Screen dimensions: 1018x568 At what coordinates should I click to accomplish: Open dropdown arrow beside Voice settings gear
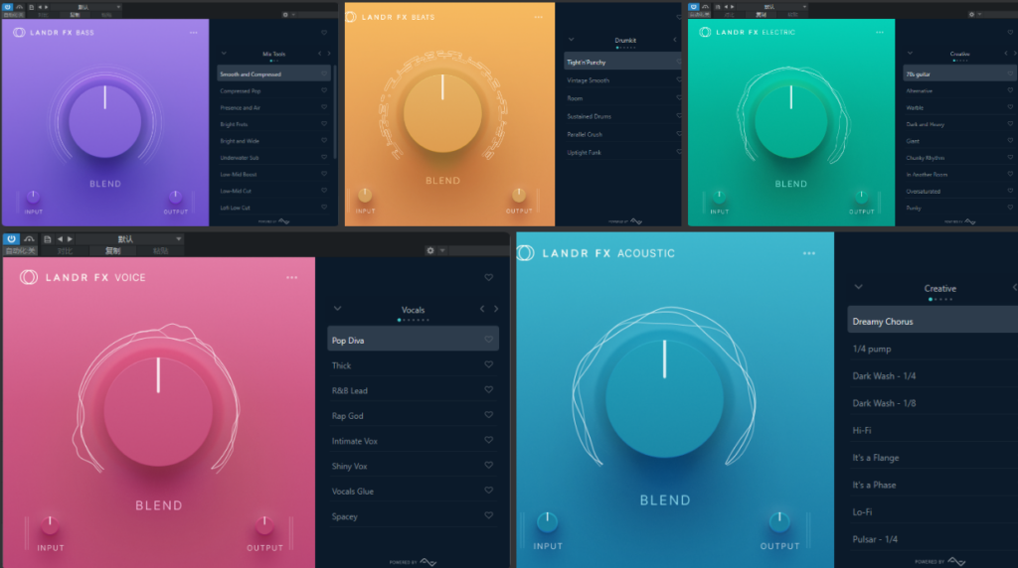[442, 250]
